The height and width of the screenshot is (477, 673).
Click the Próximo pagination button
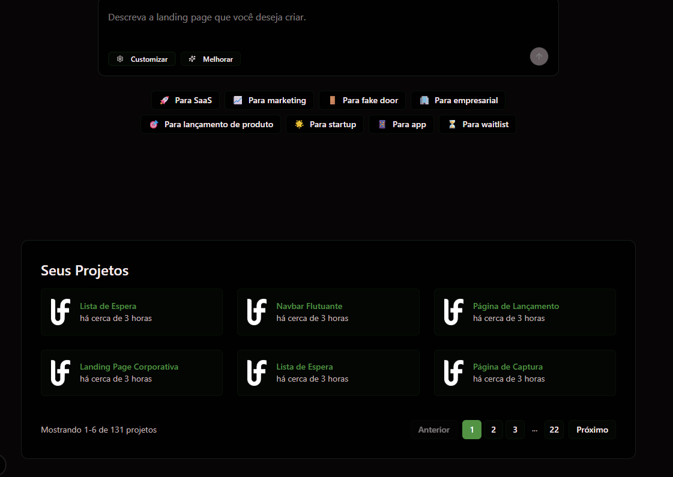click(592, 430)
